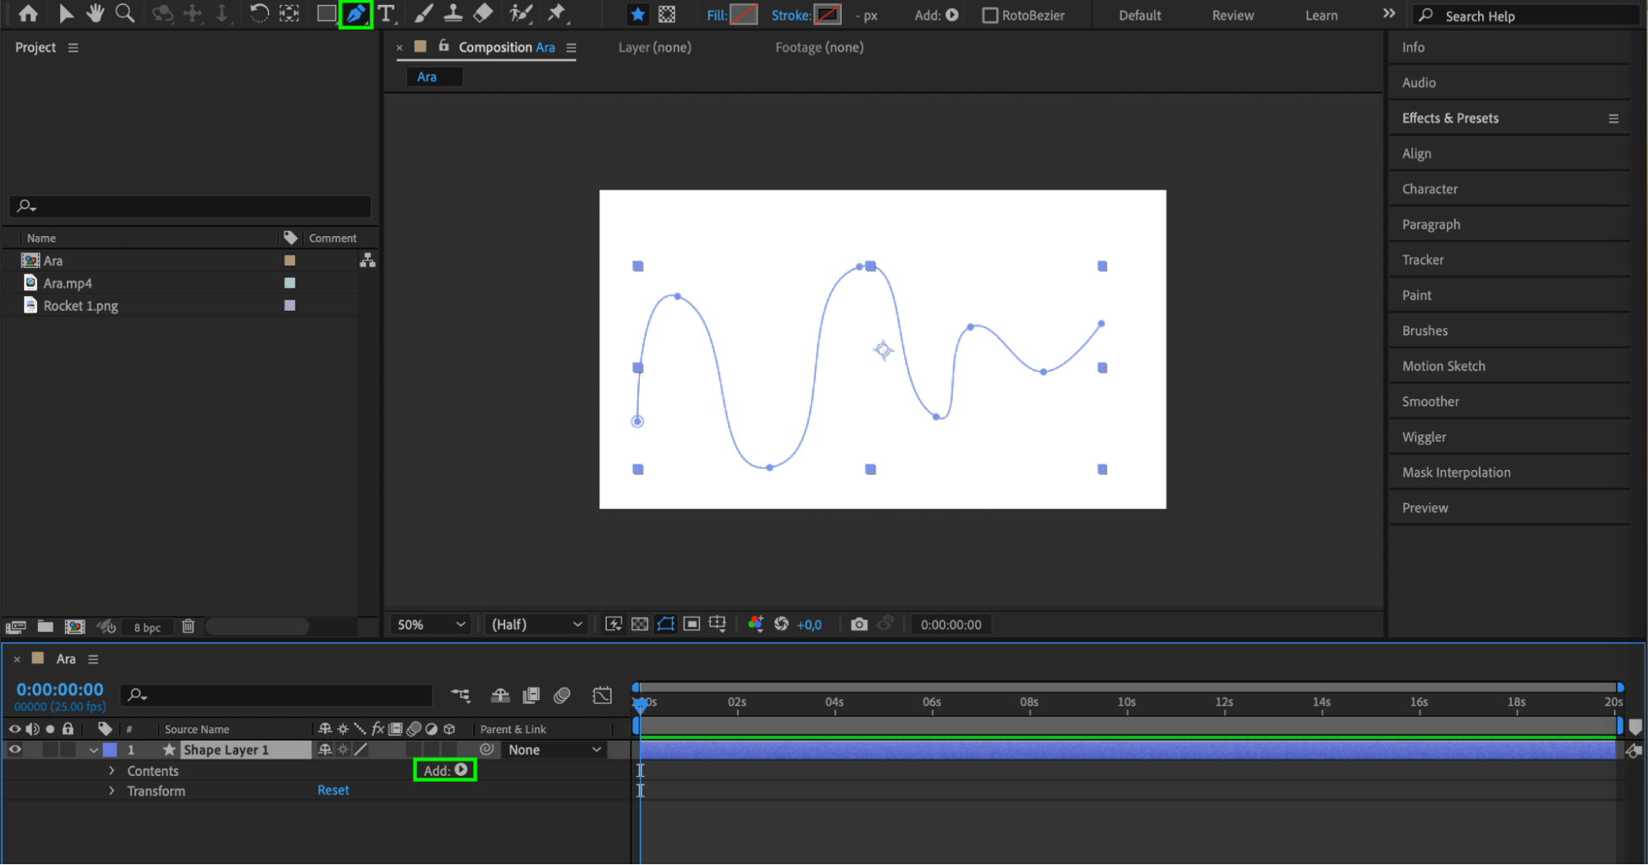Choose the Zoom tool

pos(124,14)
